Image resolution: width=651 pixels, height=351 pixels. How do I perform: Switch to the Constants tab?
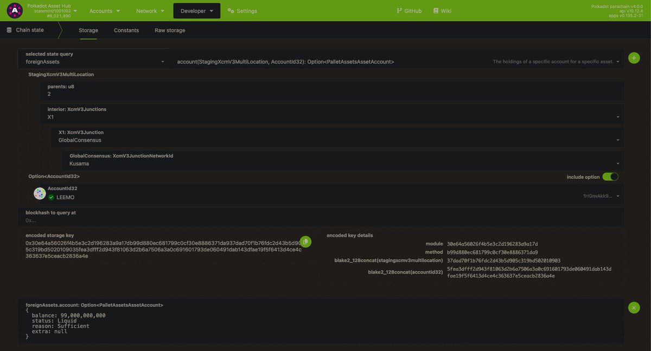[x=126, y=30]
